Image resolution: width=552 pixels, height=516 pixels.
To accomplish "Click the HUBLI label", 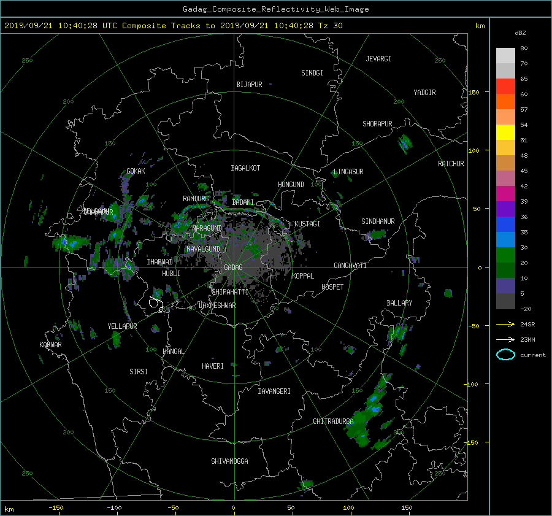I will click(x=171, y=274).
